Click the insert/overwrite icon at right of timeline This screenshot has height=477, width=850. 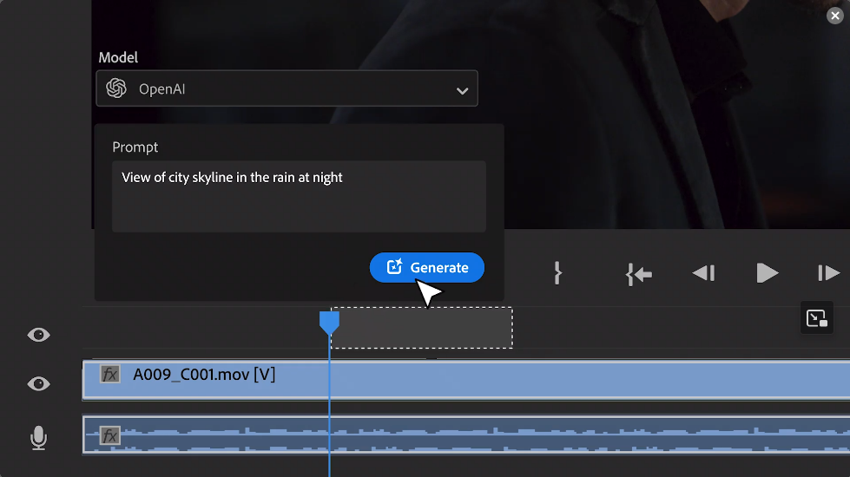tap(816, 317)
